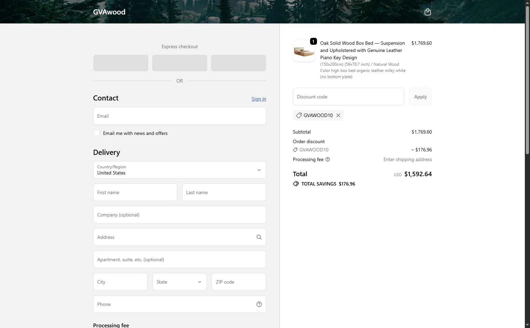Click the 'Enter shipping address' text
This screenshot has width=530, height=328.
407,159
